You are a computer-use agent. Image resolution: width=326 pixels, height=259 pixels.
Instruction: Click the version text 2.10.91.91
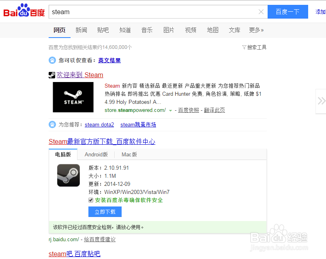tap(116, 168)
